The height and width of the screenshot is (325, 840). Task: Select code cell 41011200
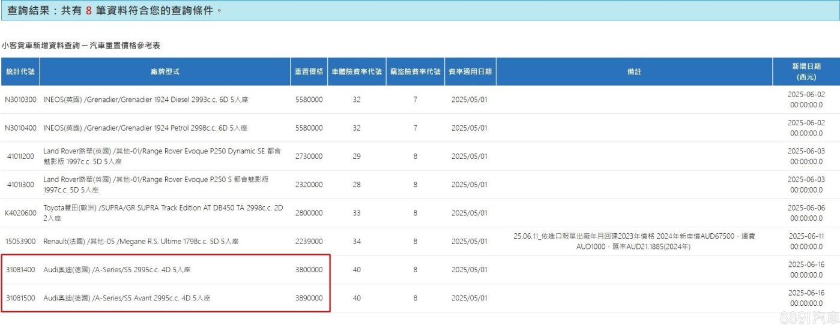(22, 156)
